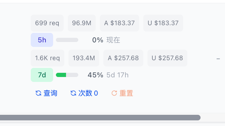Select the 7d window badge

click(42, 75)
